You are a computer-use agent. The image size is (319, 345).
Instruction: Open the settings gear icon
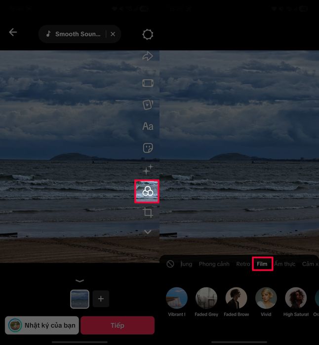(148, 34)
